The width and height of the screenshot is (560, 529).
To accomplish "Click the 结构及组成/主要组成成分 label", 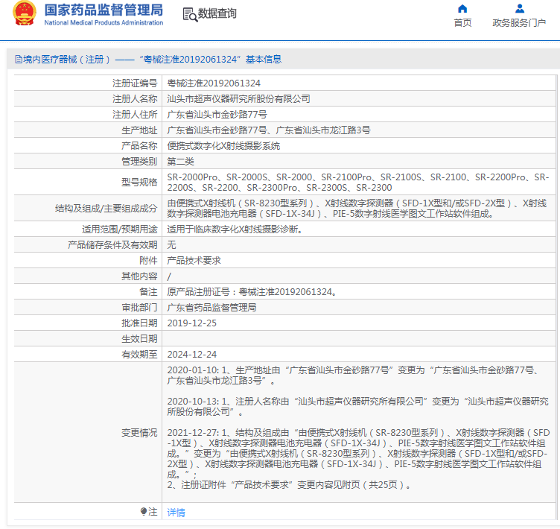I will coord(106,209).
